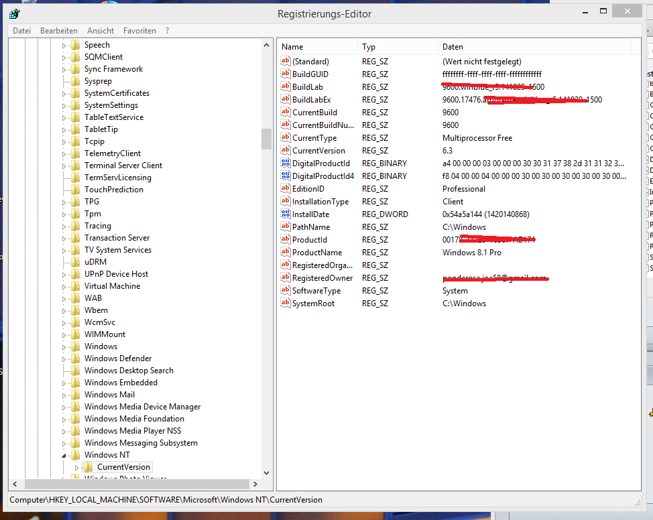Click the CurrentType string icon
The width and height of the screenshot is (653, 520).
(286, 137)
